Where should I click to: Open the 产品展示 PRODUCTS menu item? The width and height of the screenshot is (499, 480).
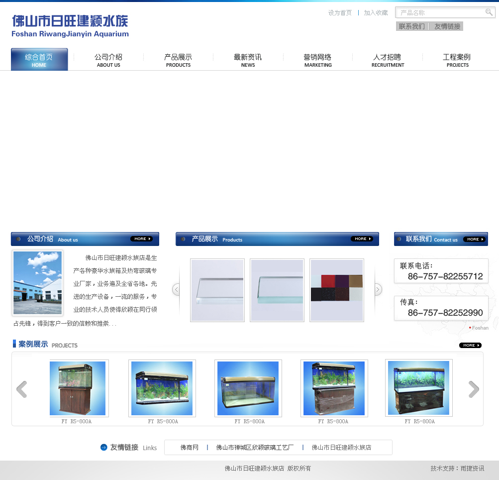click(x=178, y=60)
